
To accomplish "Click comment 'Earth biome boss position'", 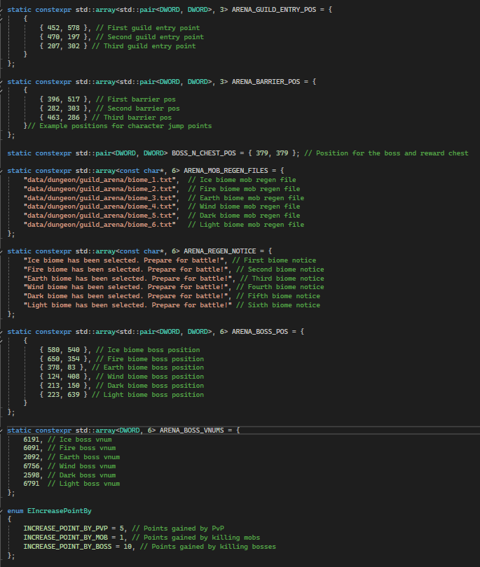I will click(x=148, y=367).
